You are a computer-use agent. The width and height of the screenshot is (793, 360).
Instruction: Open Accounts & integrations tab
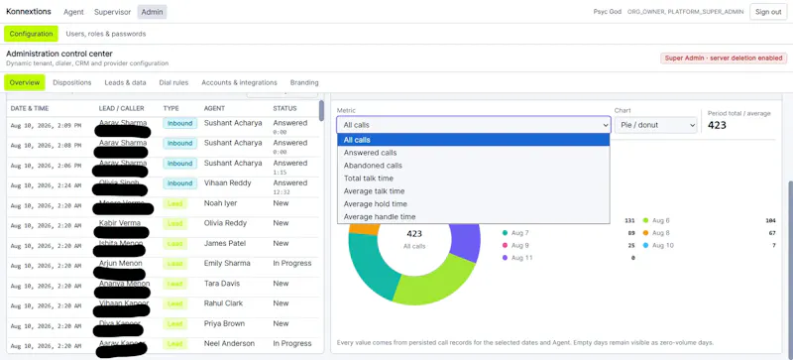[239, 82]
